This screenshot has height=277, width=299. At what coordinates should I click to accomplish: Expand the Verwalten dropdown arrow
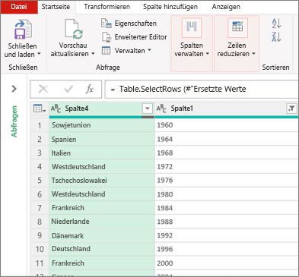[x=149, y=50]
